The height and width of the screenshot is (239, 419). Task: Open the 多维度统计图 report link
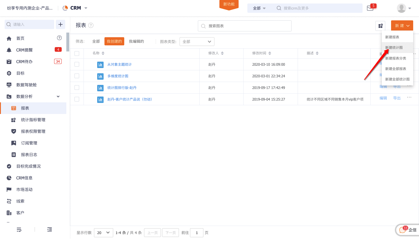pyautogui.click(x=118, y=76)
